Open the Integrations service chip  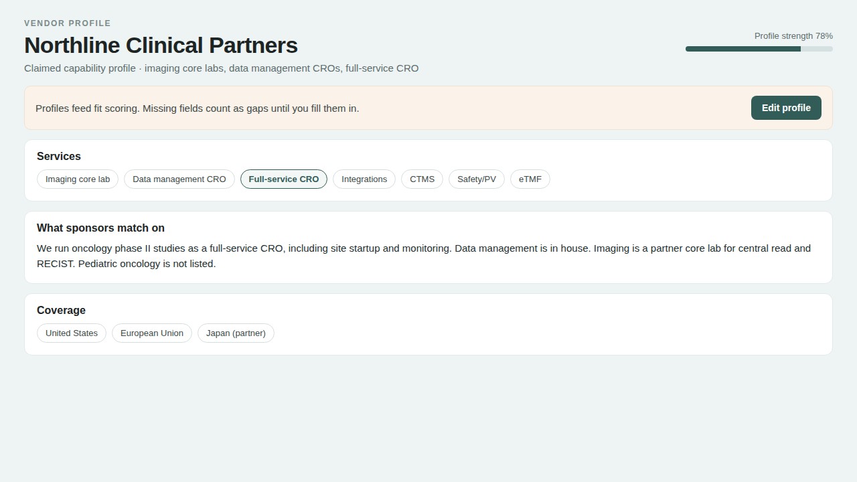pos(364,179)
